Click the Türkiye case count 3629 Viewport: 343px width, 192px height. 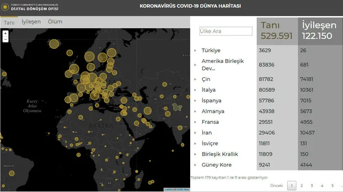(x=265, y=50)
